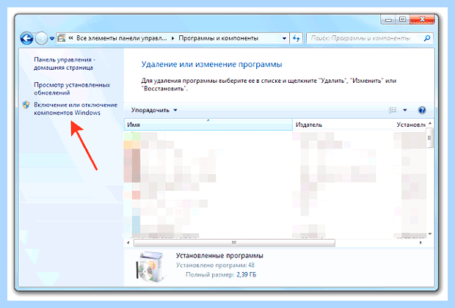
Task: Open Help with the blue question icon
Action: (422, 110)
